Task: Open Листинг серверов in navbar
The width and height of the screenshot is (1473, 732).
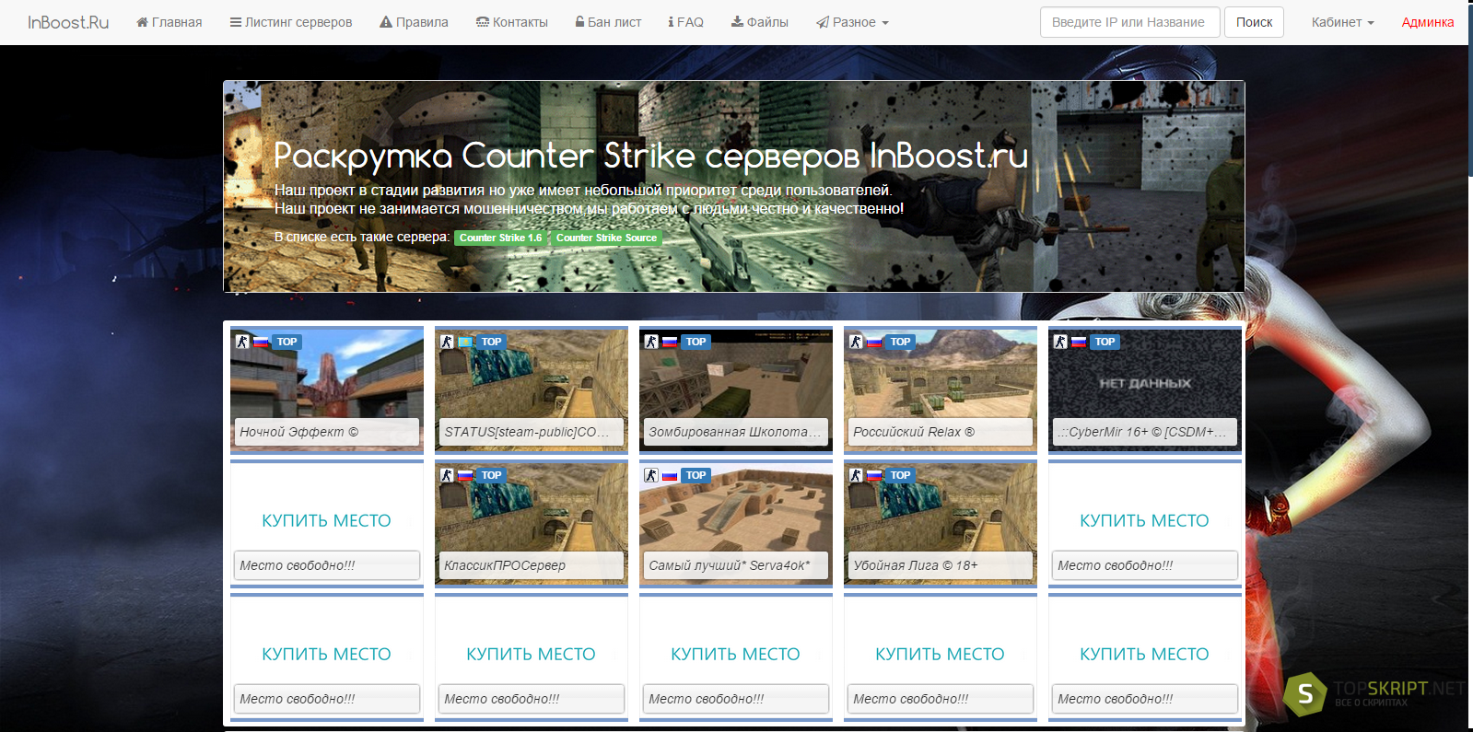Action: [291, 22]
